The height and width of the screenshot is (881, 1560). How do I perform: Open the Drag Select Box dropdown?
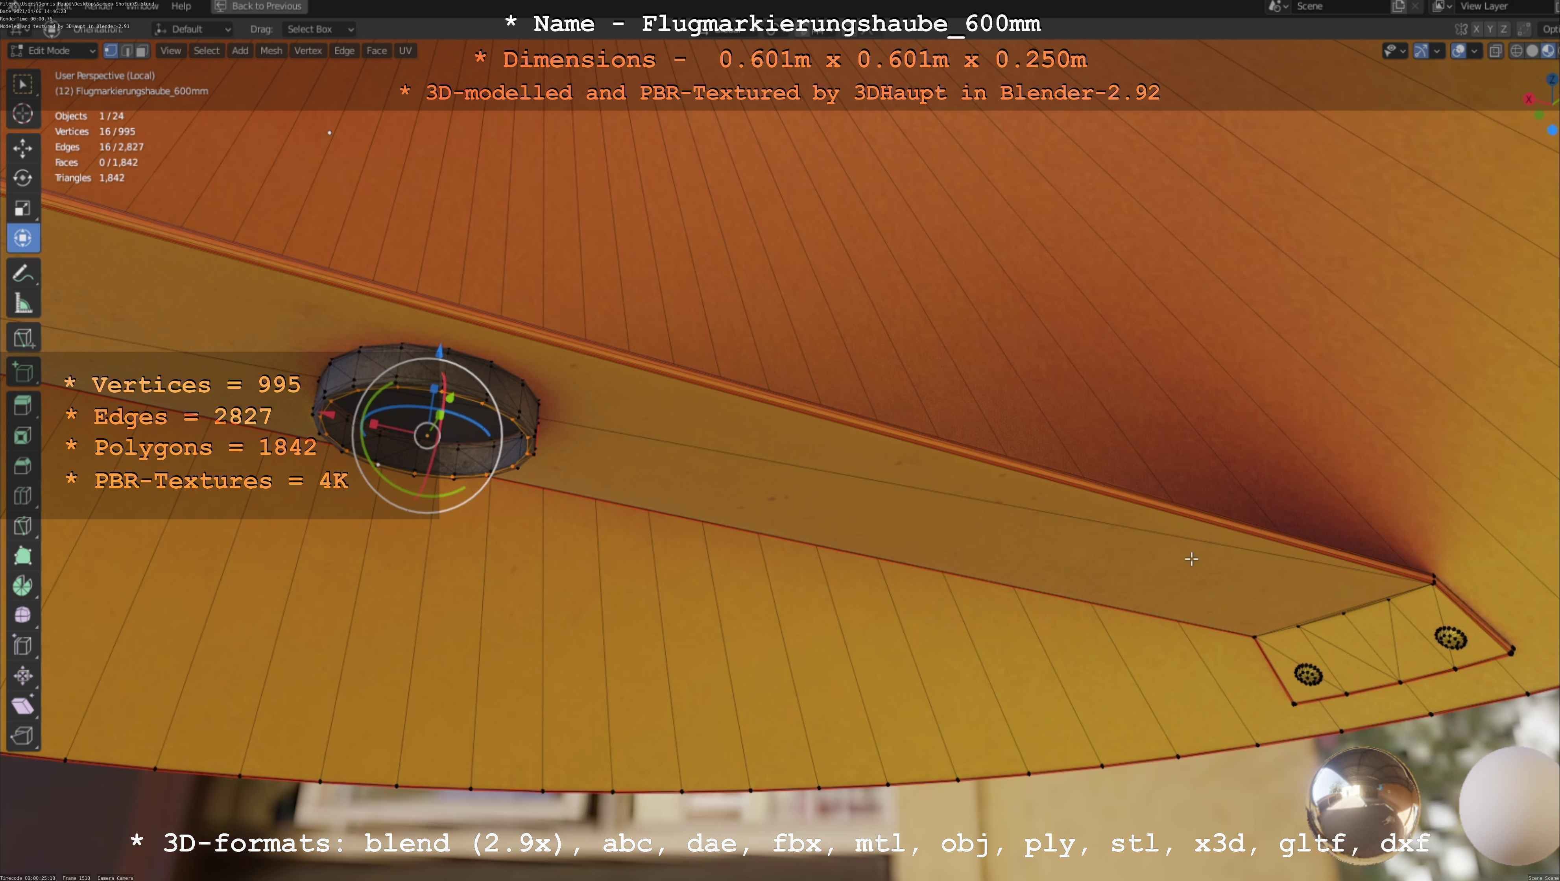[319, 29]
